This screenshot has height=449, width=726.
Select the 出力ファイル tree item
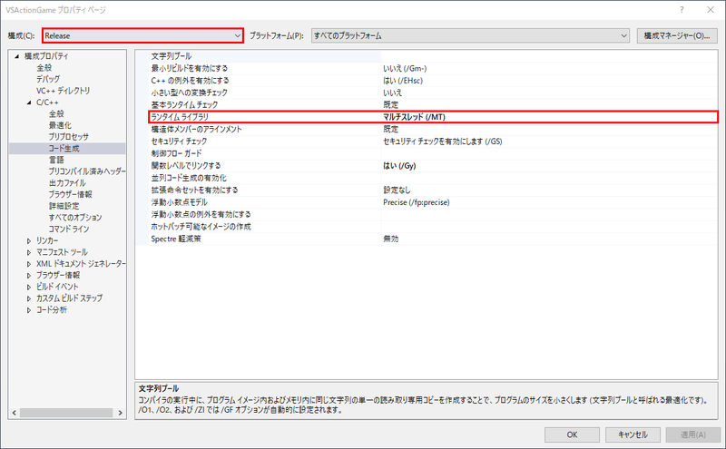tap(67, 183)
